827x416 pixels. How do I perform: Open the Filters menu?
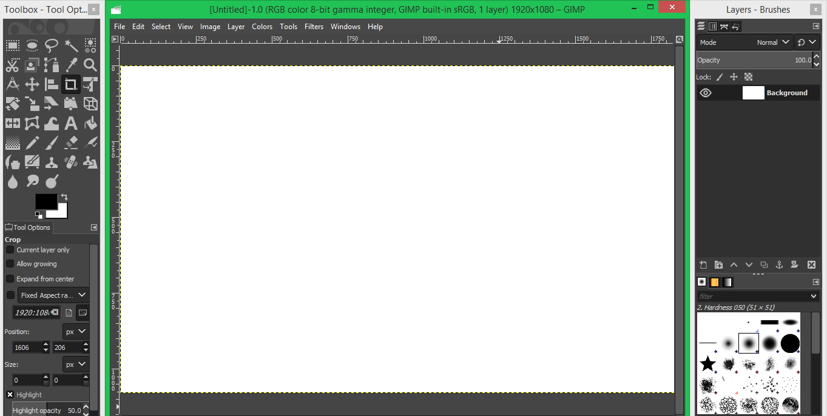pos(314,27)
